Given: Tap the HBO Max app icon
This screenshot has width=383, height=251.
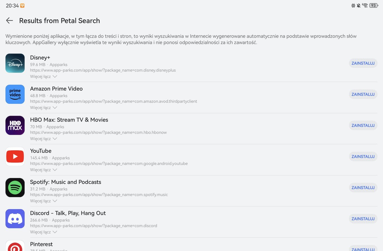Looking at the screenshot, I should [x=15, y=126].
